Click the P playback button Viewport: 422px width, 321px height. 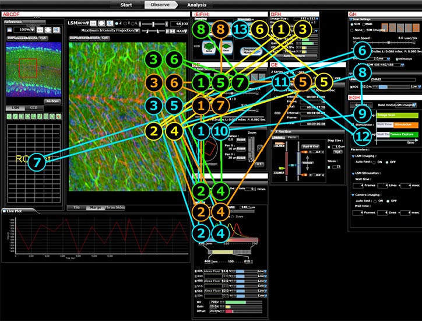click(167, 32)
